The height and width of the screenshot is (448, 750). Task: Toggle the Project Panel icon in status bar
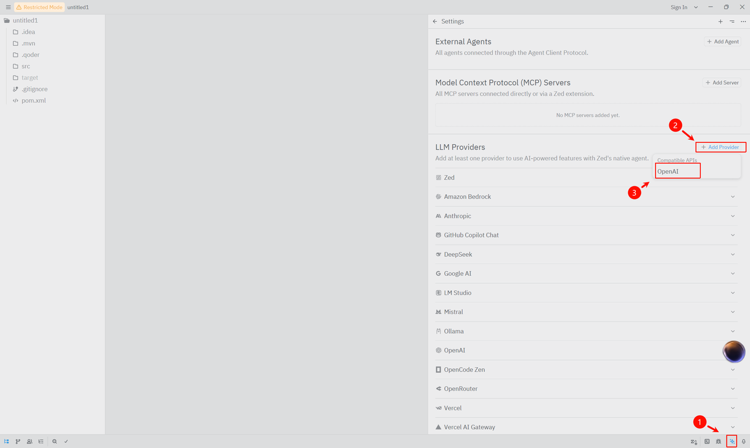(7, 442)
